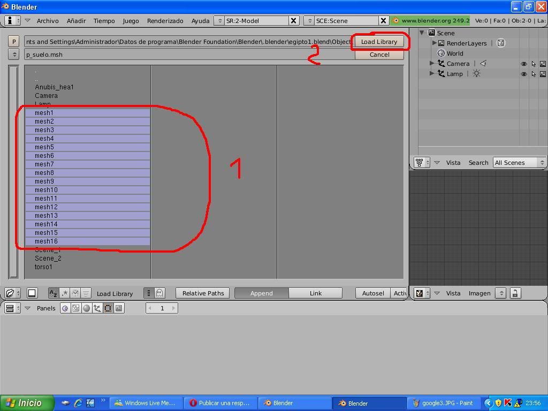The image size is (548, 411).
Task: Sort files by time clock icon
Action: point(75,293)
